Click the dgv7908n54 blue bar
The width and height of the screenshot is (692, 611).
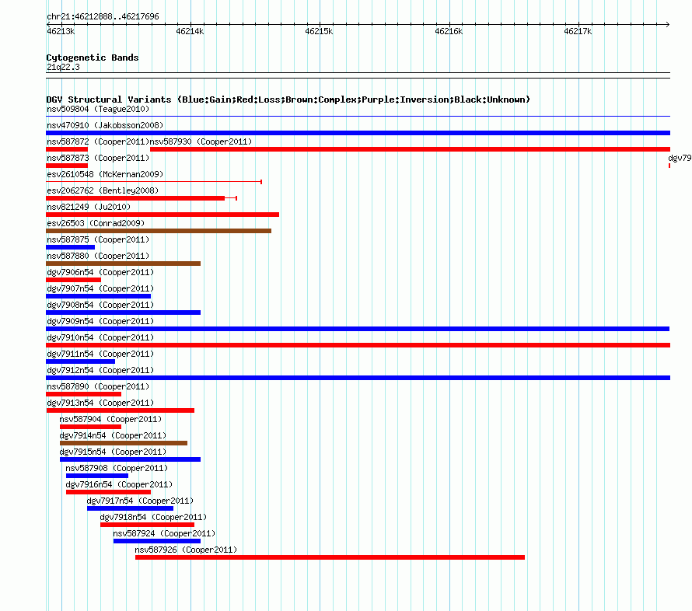click(x=123, y=312)
